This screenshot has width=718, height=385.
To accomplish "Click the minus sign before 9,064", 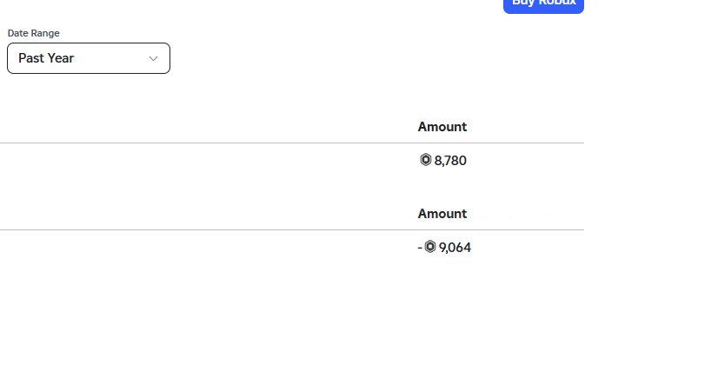I will tap(420, 248).
